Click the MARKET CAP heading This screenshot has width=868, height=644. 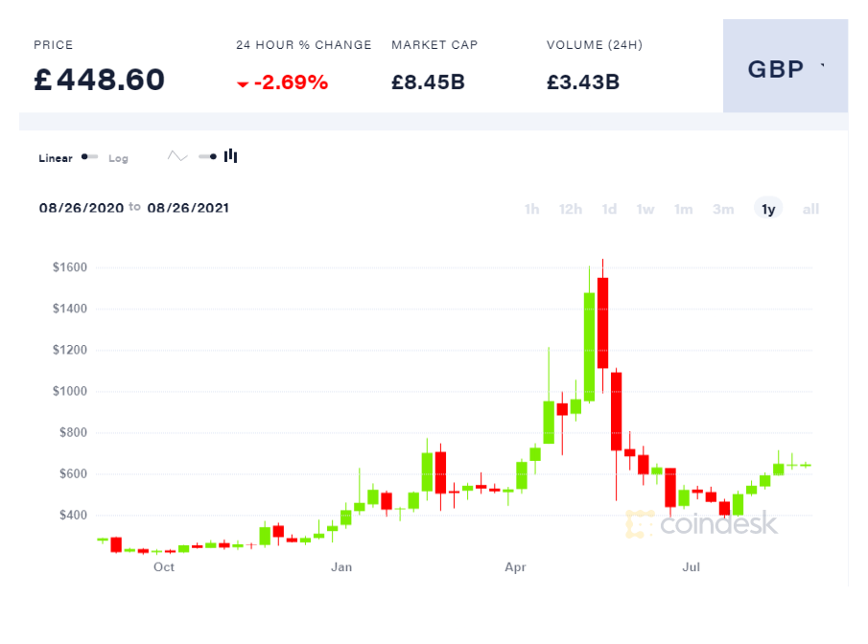click(x=434, y=45)
